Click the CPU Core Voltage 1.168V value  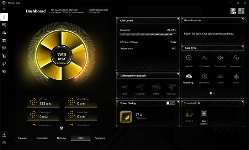pos(173,42)
